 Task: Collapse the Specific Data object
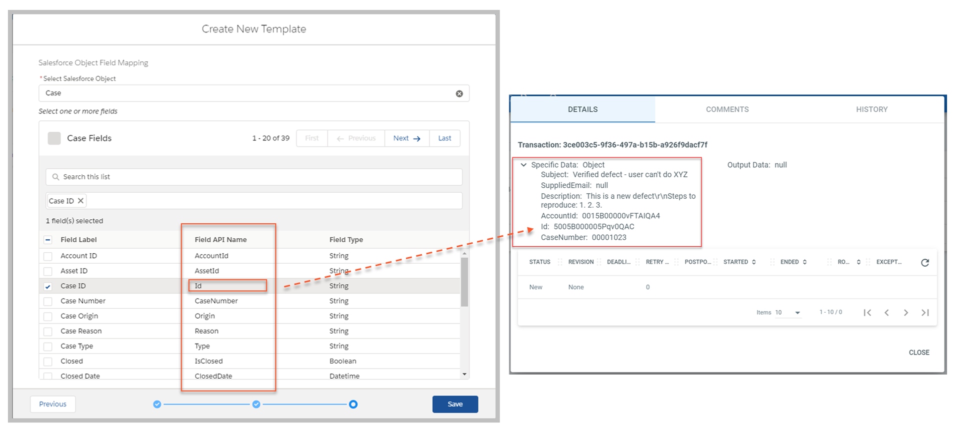tap(523, 165)
